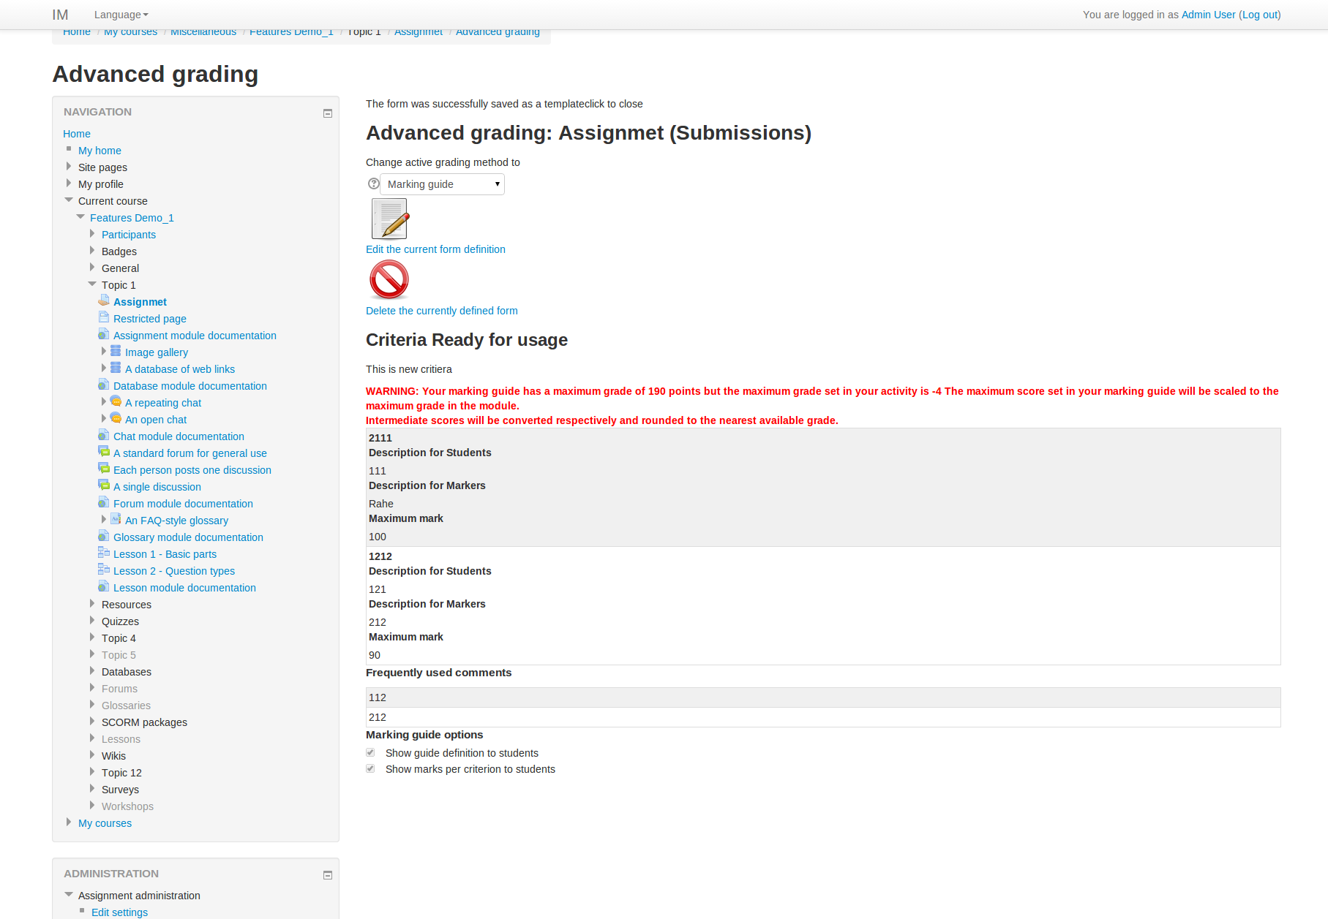The image size is (1328, 919).
Task: Click Image gallery database icon
Action: click(x=116, y=351)
